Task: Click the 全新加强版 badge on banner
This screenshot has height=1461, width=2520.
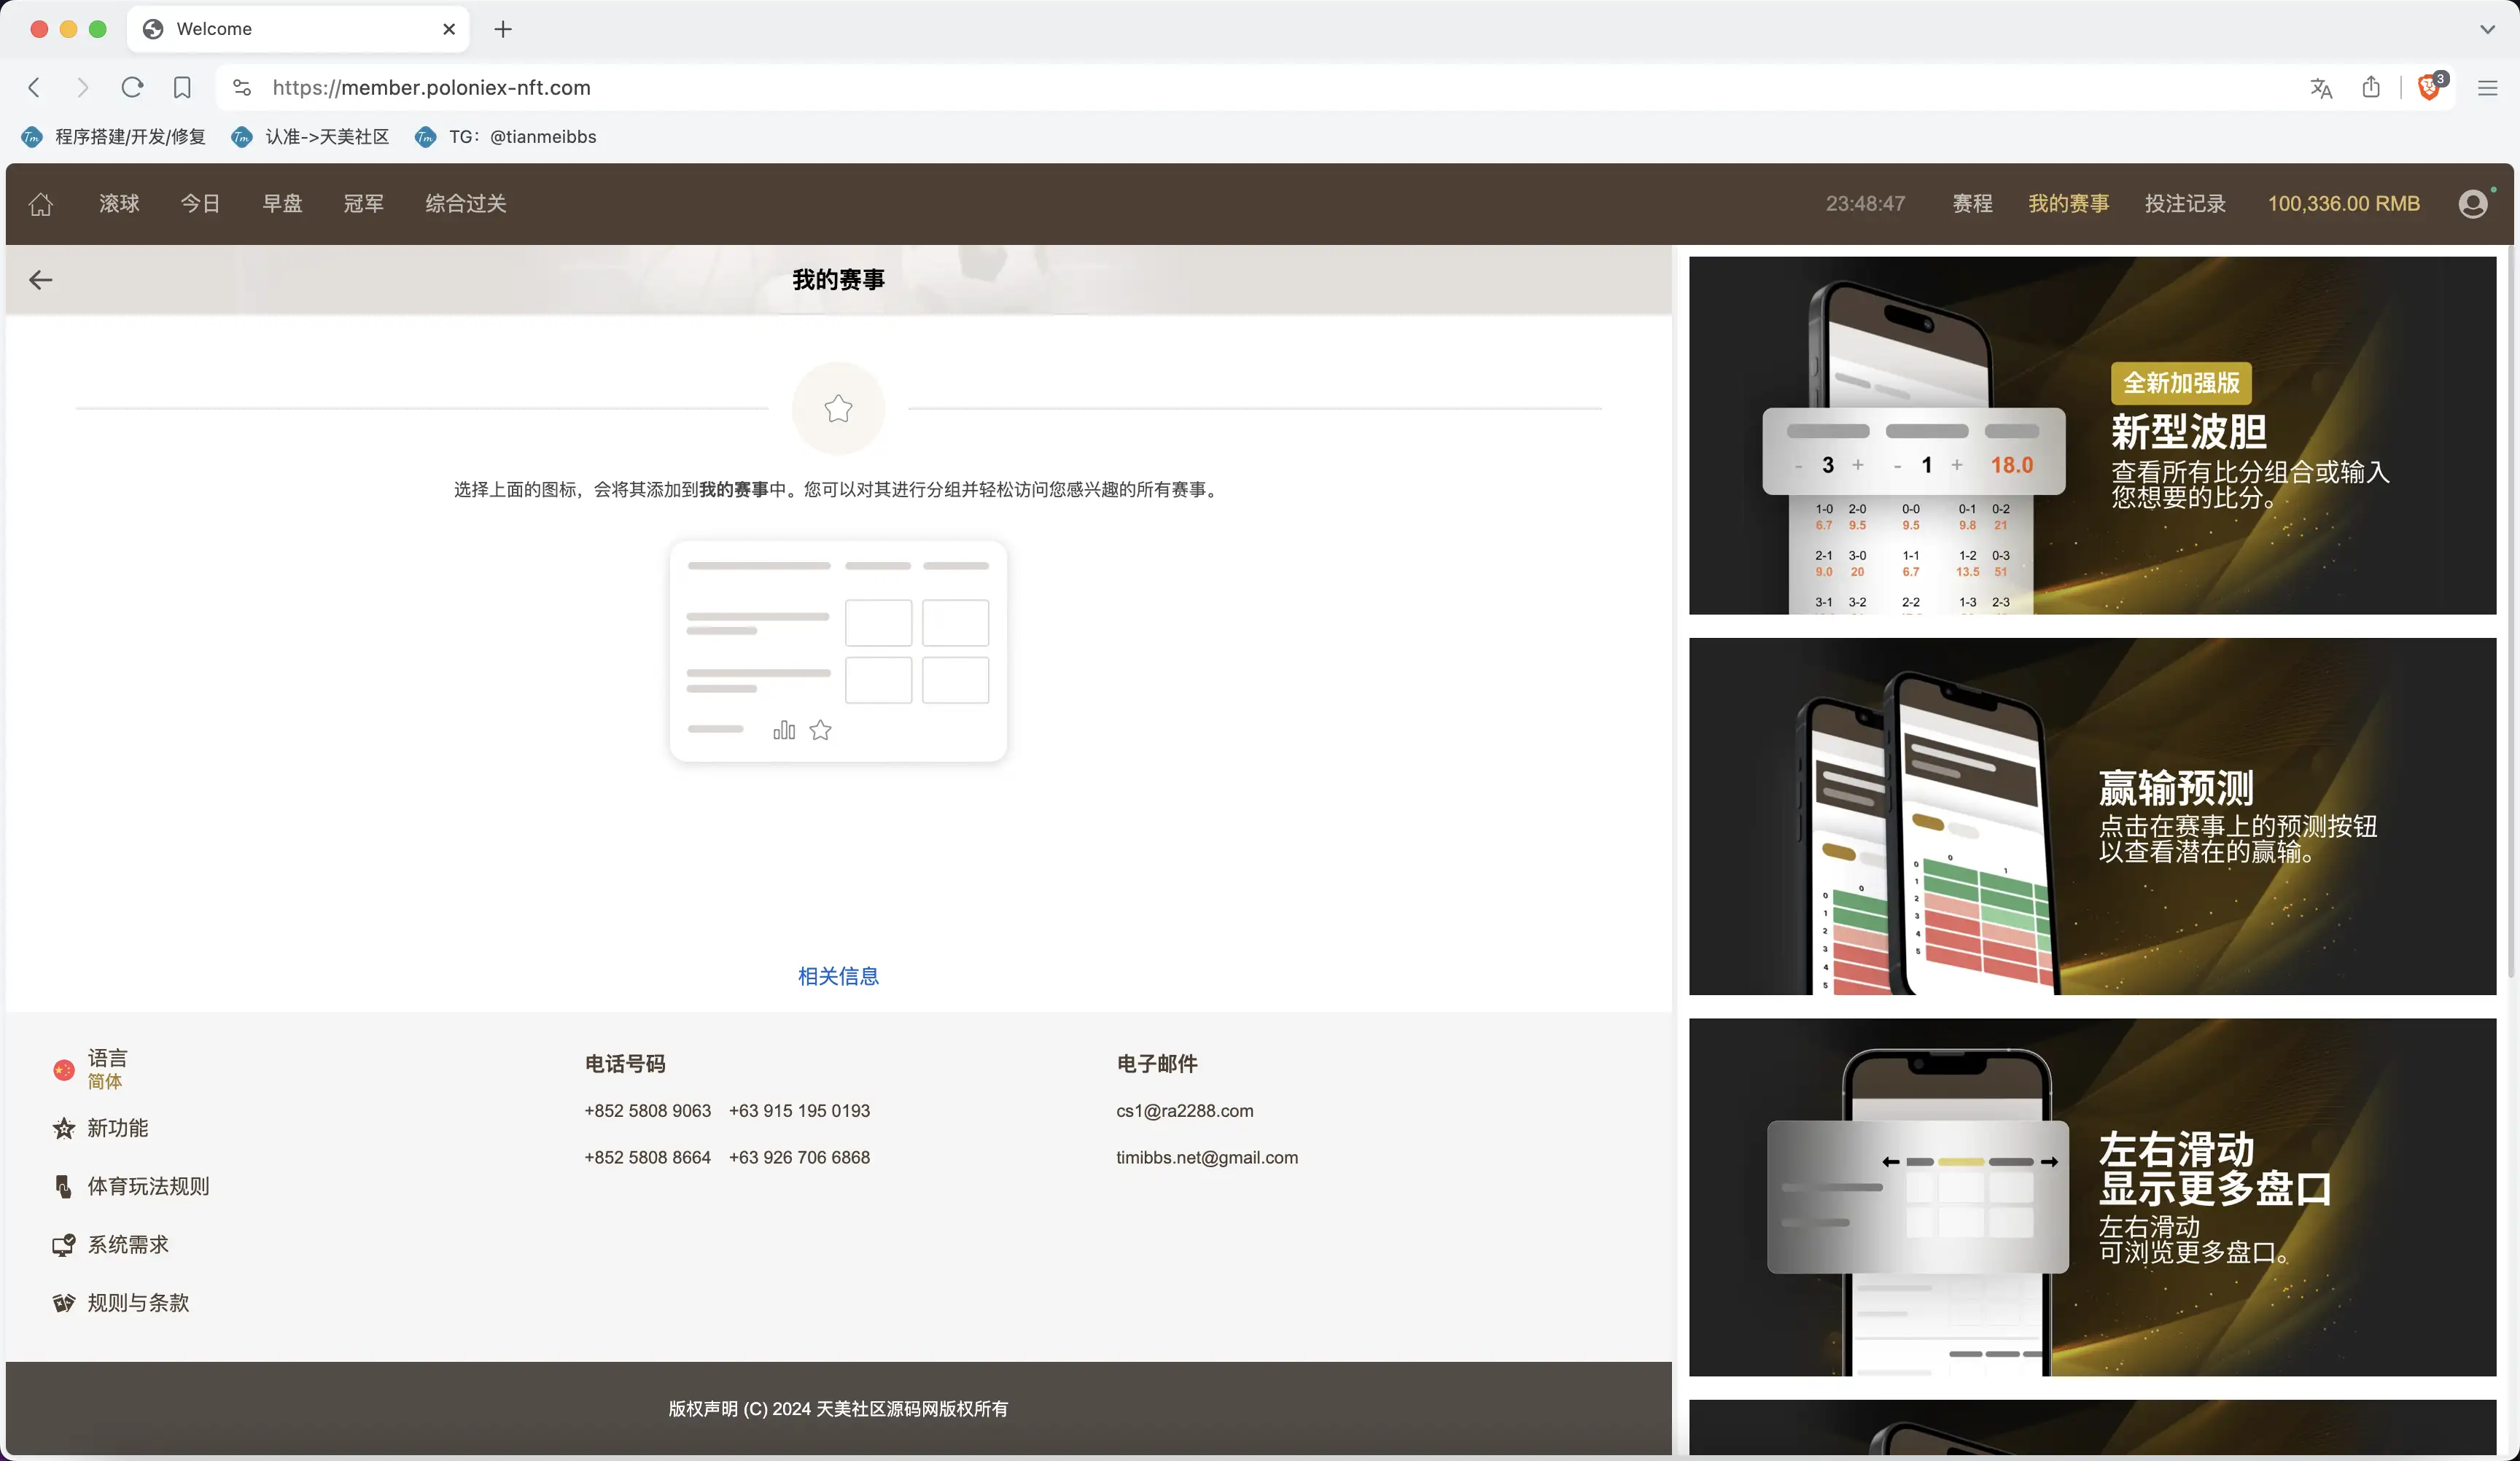Action: [x=2181, y=383]
